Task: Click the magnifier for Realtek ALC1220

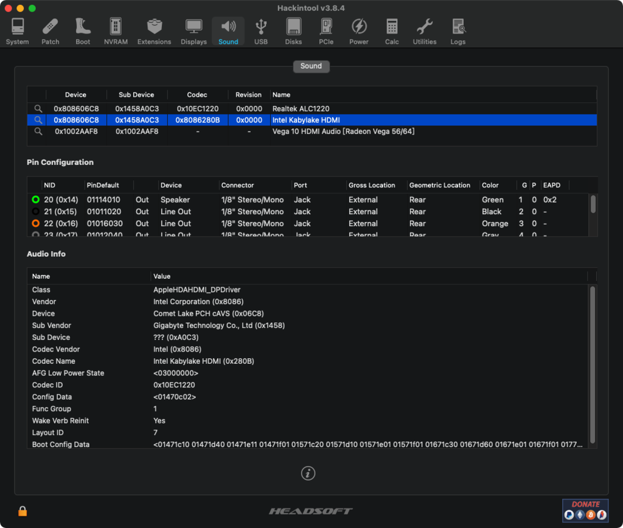Action: [38, 108]
